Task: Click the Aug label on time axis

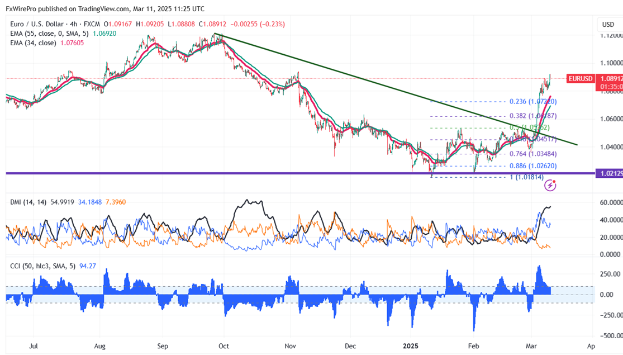Action: pos(99,346)
